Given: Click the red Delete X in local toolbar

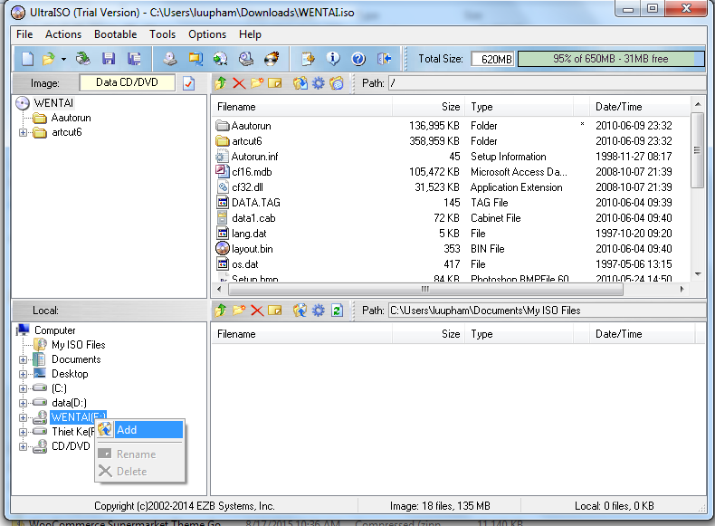Looking at the screenshot, I should click(257, 311).
